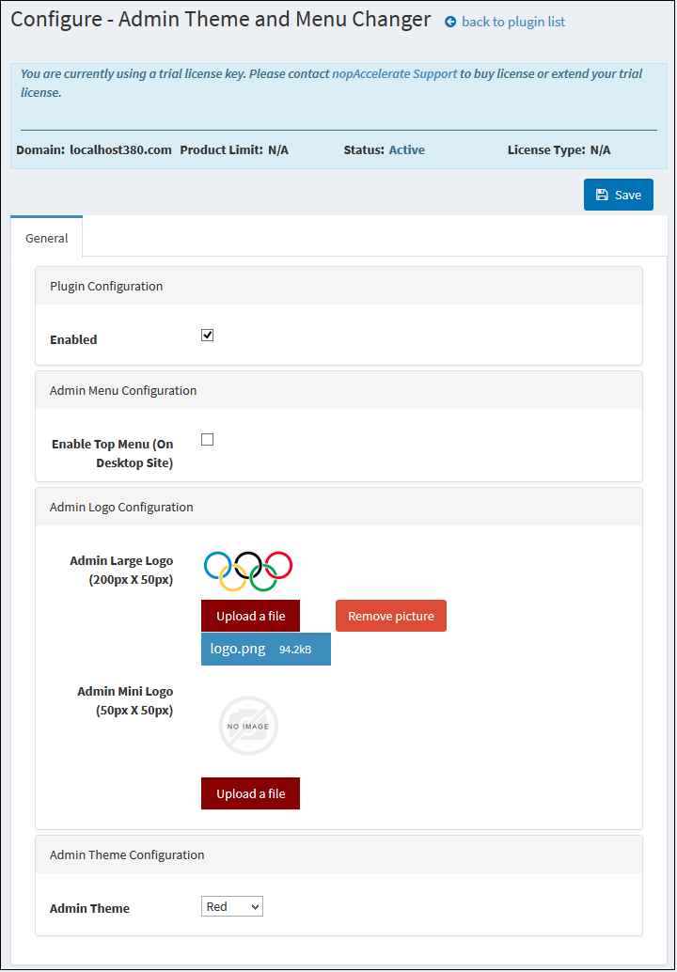Click the Olympic rings logo image
Screen dimensions: 677x972
coord(248,571)
